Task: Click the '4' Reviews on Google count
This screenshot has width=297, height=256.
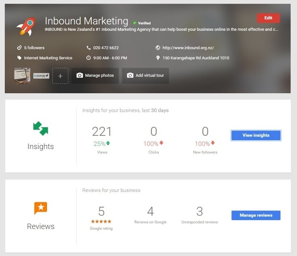Action: (150, 211)
